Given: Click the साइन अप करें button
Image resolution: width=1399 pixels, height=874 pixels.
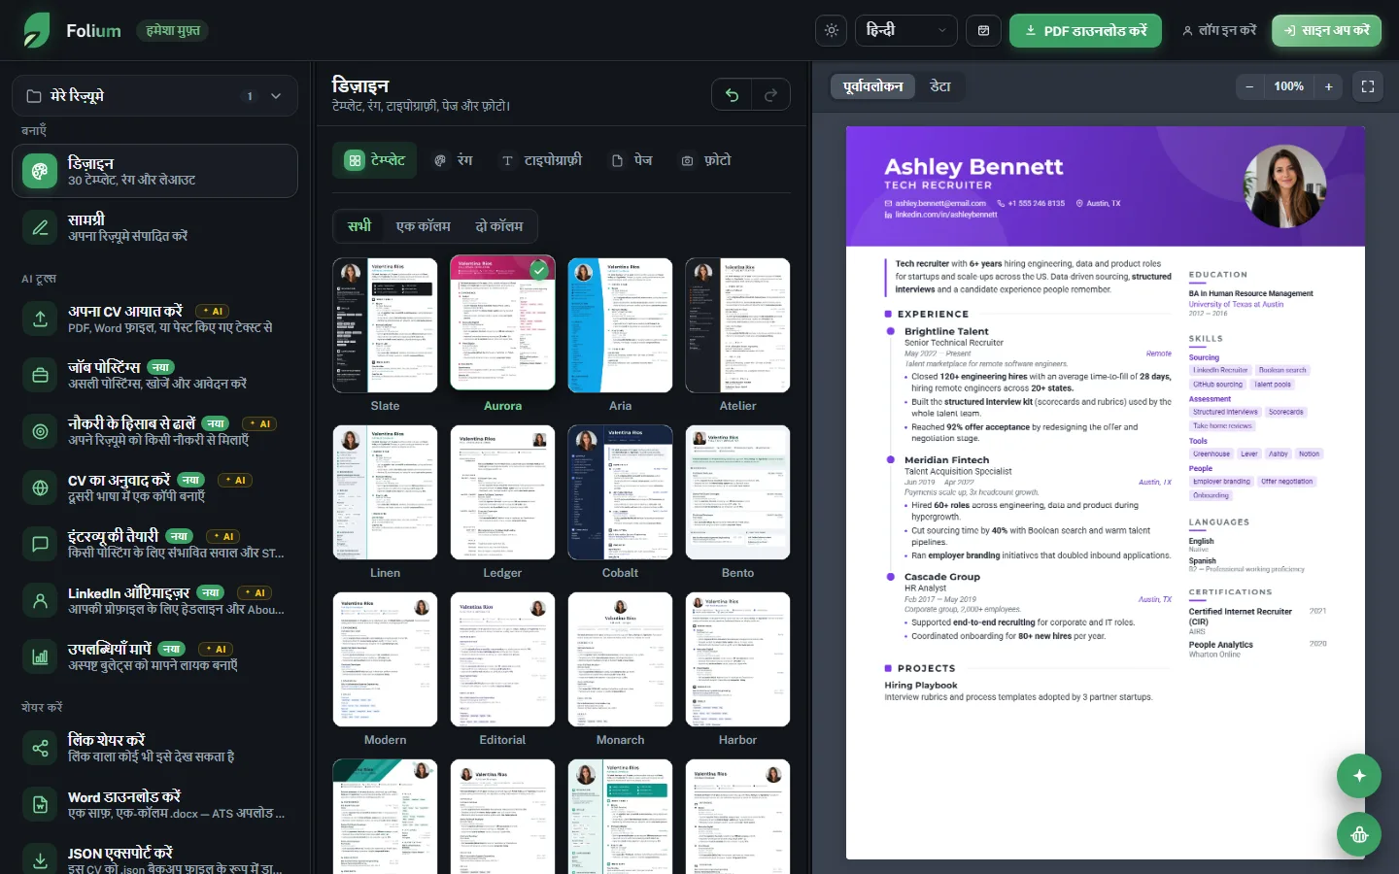Looking at the screenshot, I should [x=1326, y=30].
